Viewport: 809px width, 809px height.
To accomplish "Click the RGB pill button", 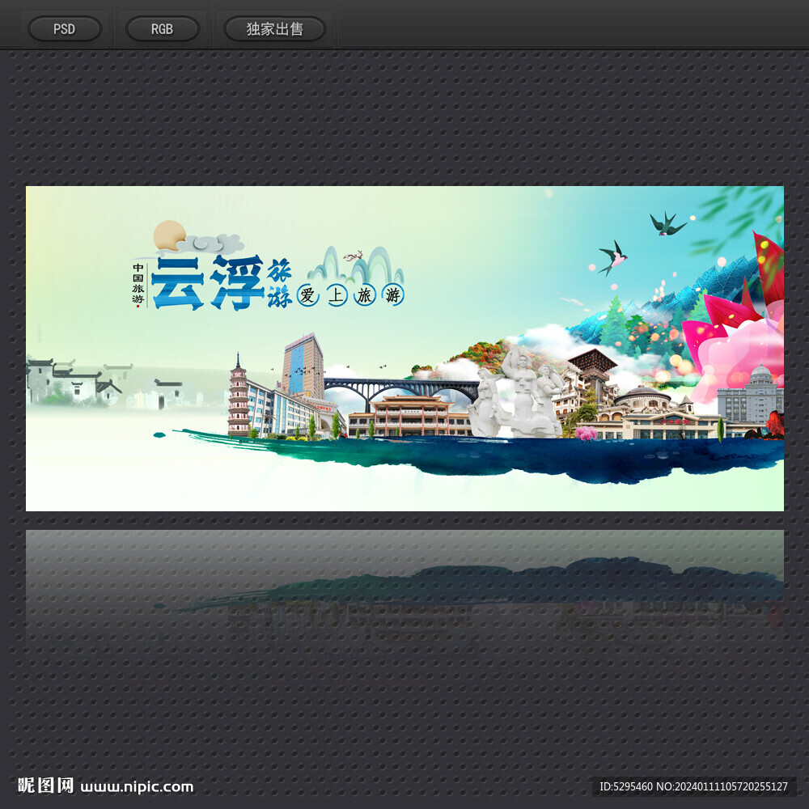I will click(162, 29).
